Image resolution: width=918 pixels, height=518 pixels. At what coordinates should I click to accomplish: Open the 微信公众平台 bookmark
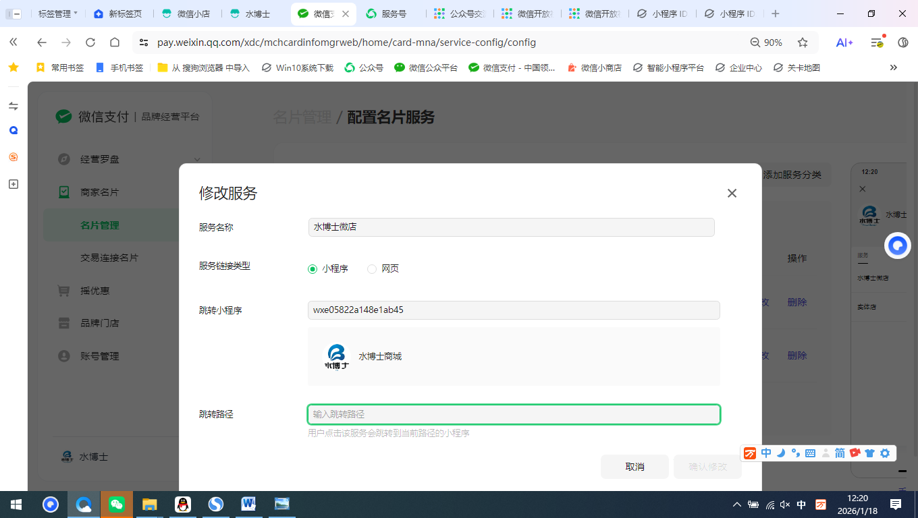click(x=426, y=67)
